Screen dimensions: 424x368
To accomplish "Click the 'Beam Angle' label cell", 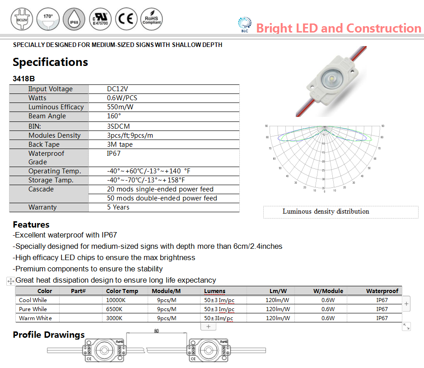I will click(x=49, y=116).
